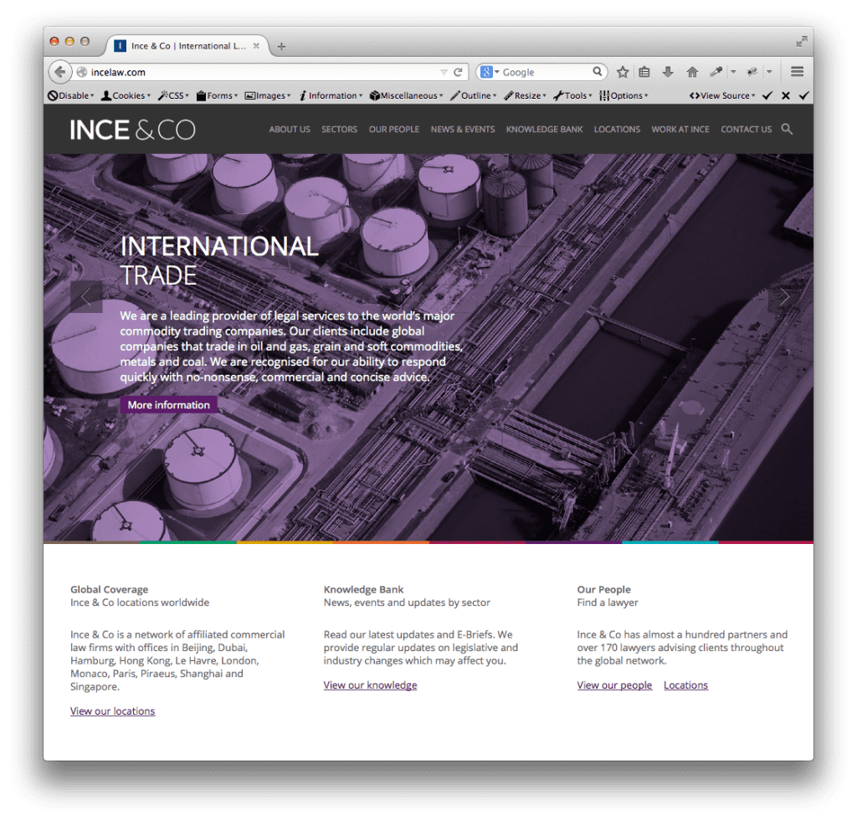
Task: Open the Firefox hamburger menu
Action: [x=797, y=72]
